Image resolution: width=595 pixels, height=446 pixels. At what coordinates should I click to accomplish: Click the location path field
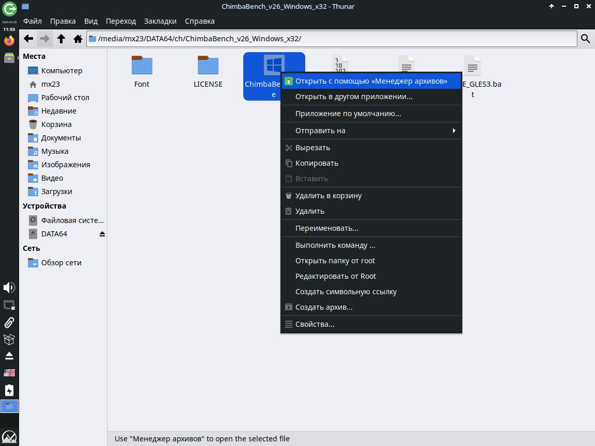point(332,39)
